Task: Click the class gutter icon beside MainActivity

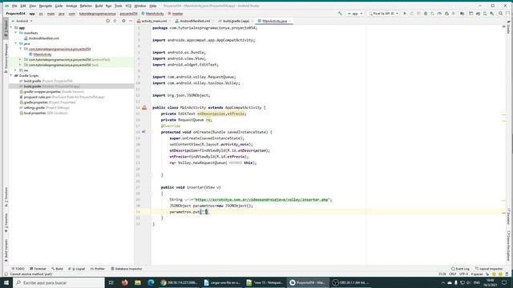Action: pos(144,107)
